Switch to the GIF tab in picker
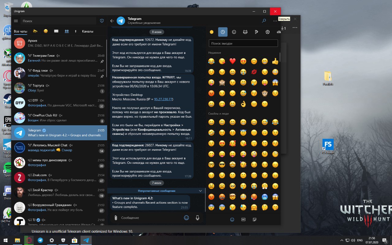 pyautogui.click(x=243, y=219)
